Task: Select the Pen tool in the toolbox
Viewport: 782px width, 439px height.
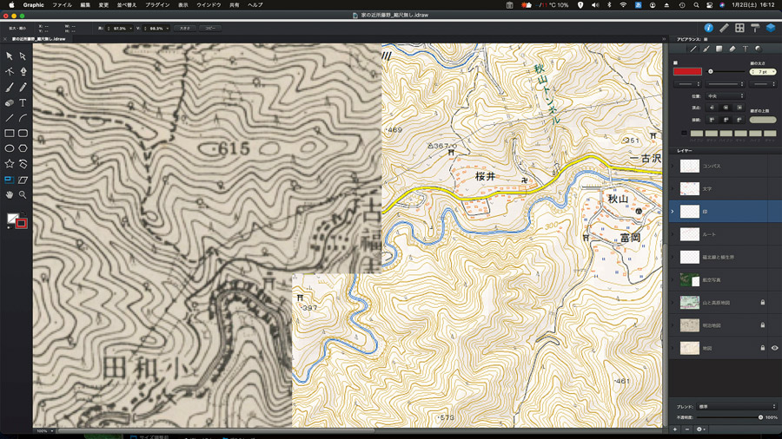Action: pyautogui.click(x=23, y=71)
